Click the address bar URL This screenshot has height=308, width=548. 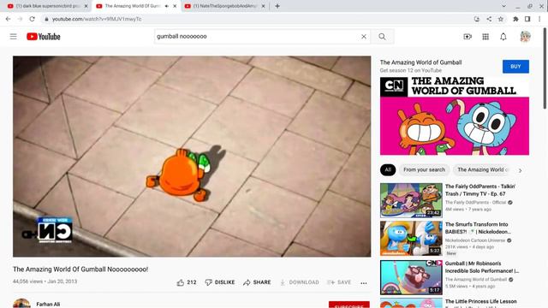[97, 19]
